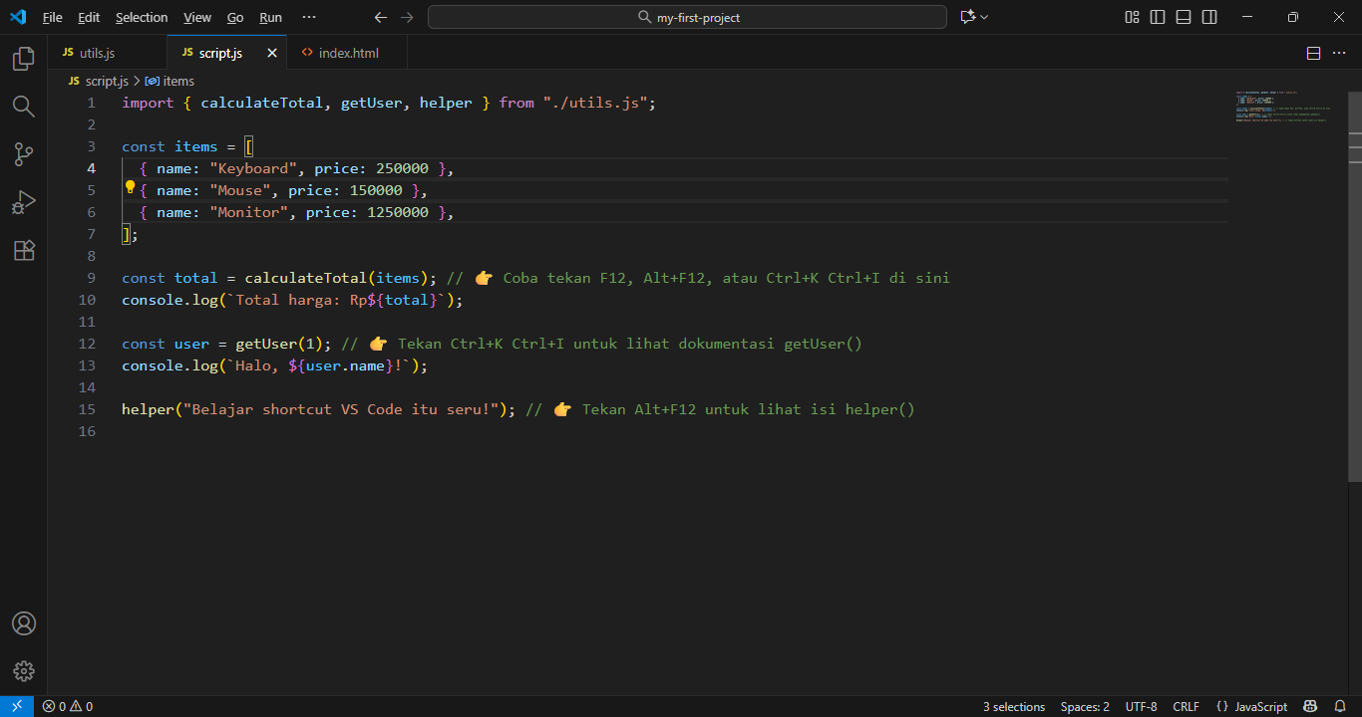
Task: Open the Run and Debug view
Action: [22, 202]
